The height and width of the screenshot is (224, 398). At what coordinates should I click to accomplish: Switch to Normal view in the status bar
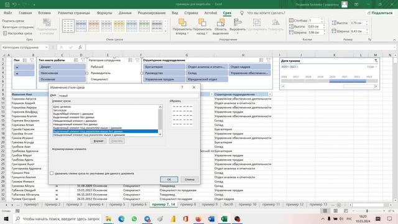point(325,211)
